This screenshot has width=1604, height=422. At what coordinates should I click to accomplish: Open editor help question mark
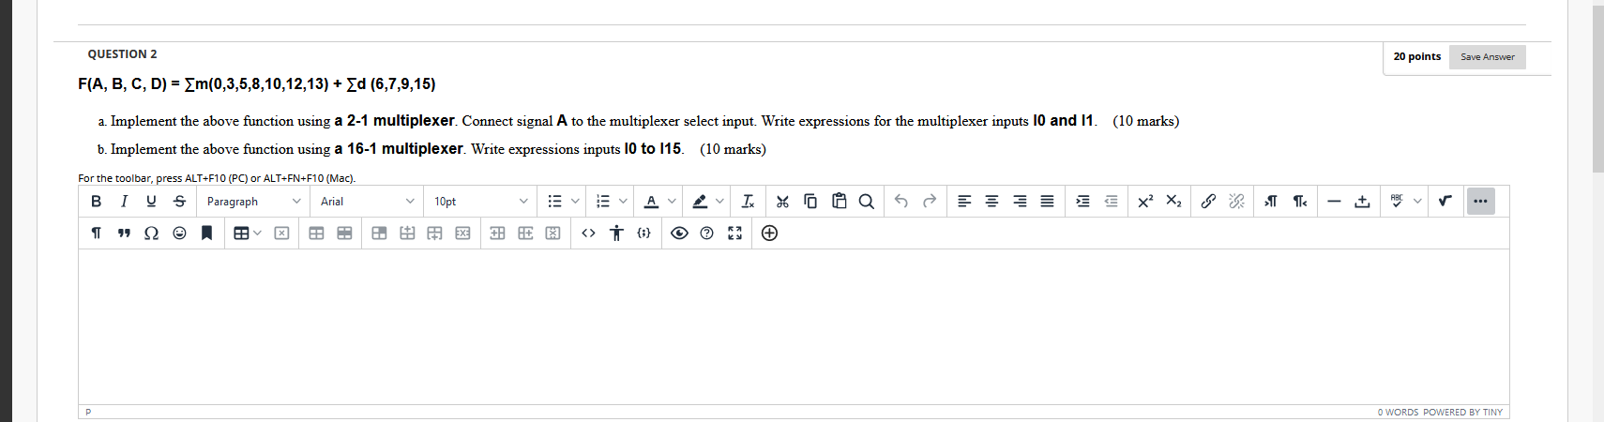pos(707,233)
